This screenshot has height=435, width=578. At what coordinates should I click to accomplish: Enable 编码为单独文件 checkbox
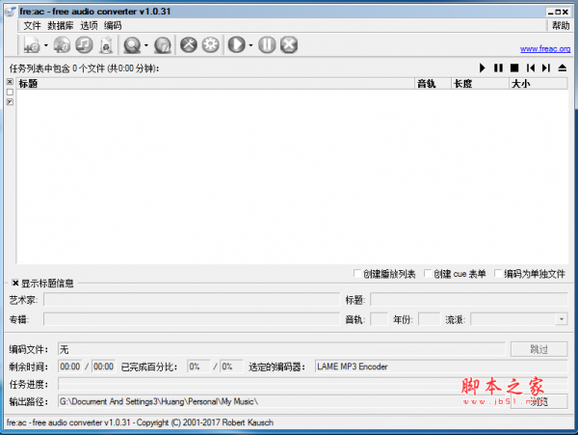pyautogui.click(x=498, y=273)
